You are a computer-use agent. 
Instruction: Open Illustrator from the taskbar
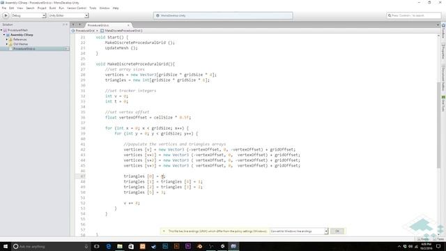[176, 246]
